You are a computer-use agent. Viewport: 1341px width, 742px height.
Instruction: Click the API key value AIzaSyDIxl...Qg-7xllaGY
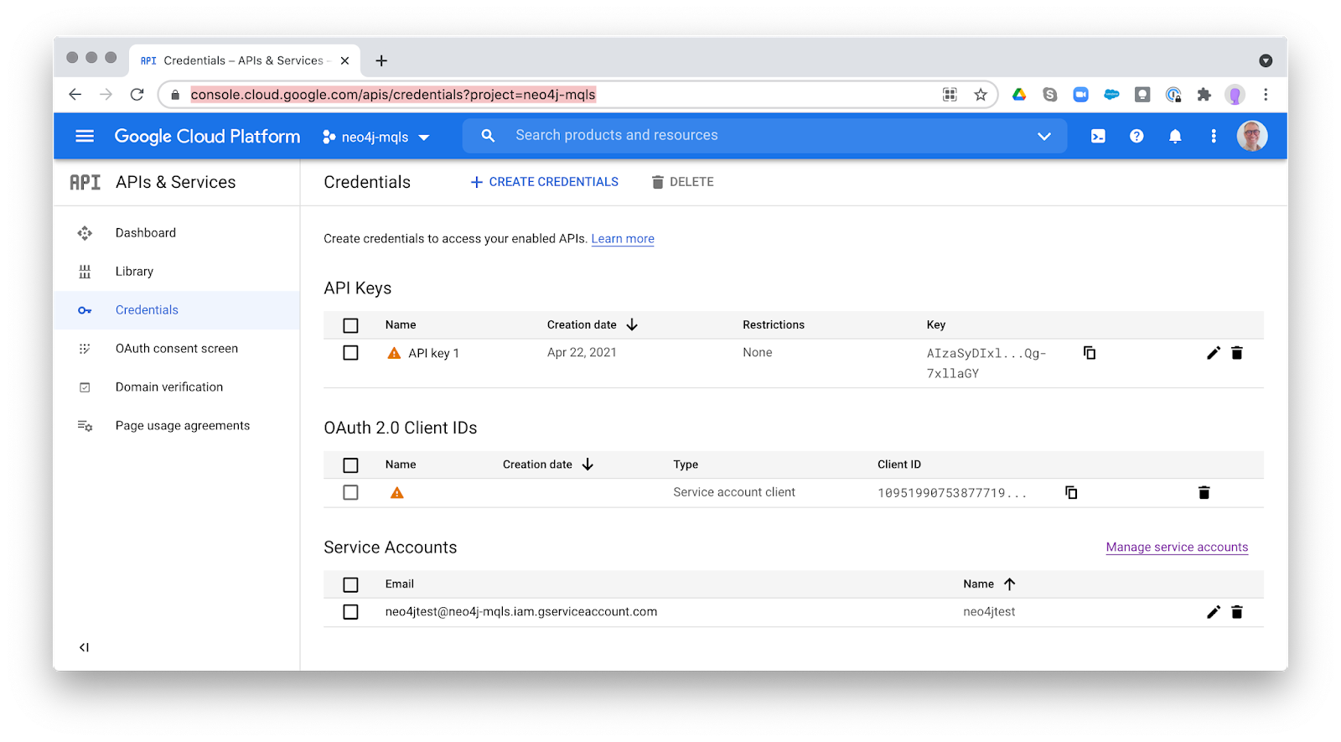pyautogui.click(x=986, y=363)
